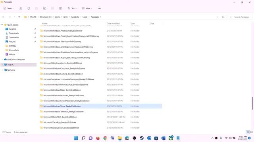
Task: Expand OneDrive - Personal tree node
Action: point(2,60)
